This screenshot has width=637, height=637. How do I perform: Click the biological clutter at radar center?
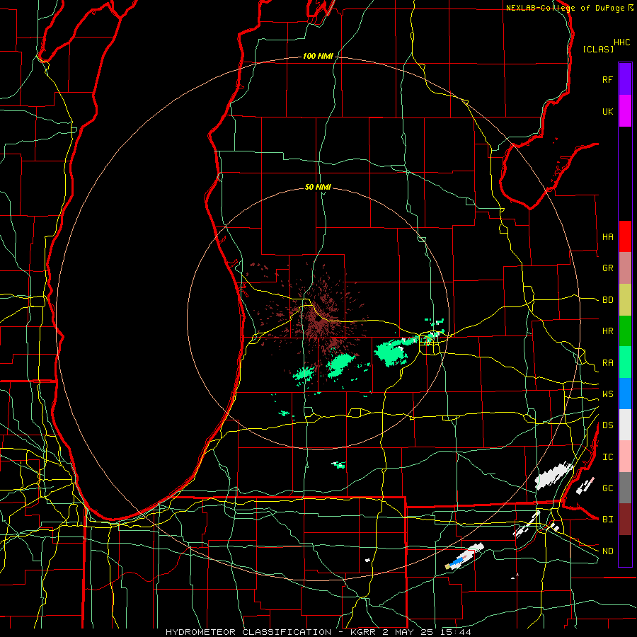click(x=321, y=322)
